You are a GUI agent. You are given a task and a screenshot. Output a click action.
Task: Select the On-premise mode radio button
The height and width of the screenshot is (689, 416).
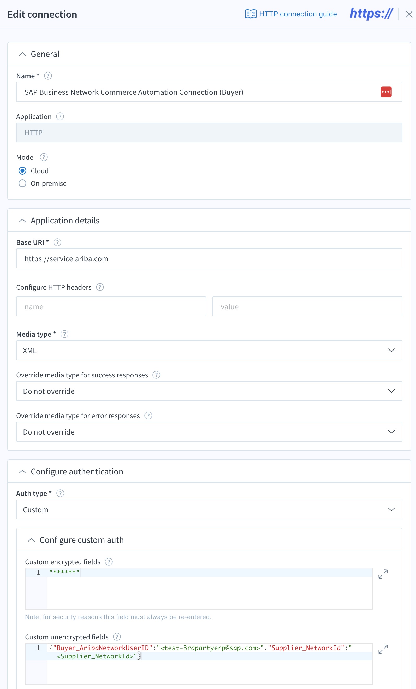[22, 183]
